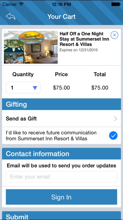
Task: Open the Summerset Inn resort thumbnail
Action: pyautogui.click(x=31, y=47)
